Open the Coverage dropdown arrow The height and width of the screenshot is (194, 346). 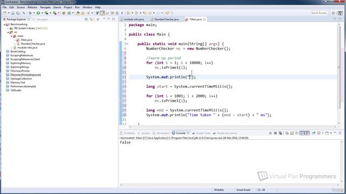click(50, 13)
